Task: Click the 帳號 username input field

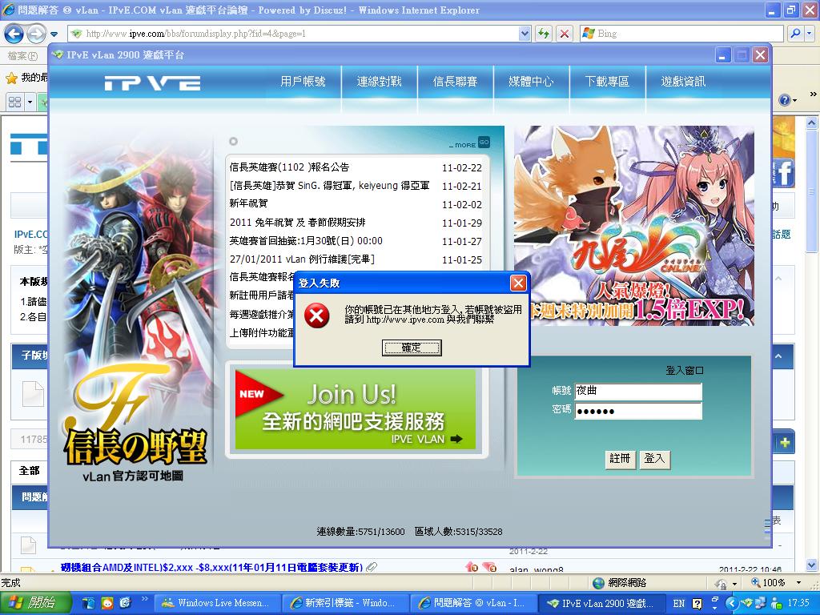Action: click(638, 391)
